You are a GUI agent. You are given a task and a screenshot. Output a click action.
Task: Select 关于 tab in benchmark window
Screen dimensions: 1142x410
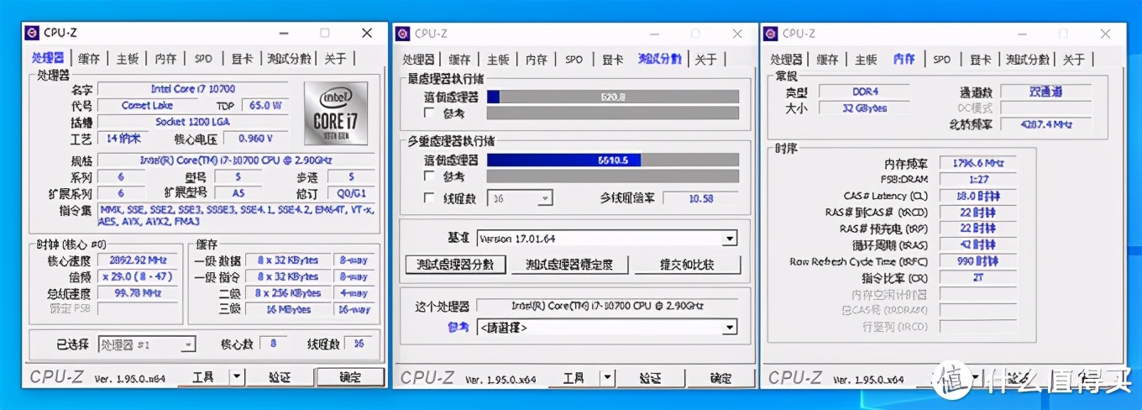pyautogui.click(x=706, y=59)
